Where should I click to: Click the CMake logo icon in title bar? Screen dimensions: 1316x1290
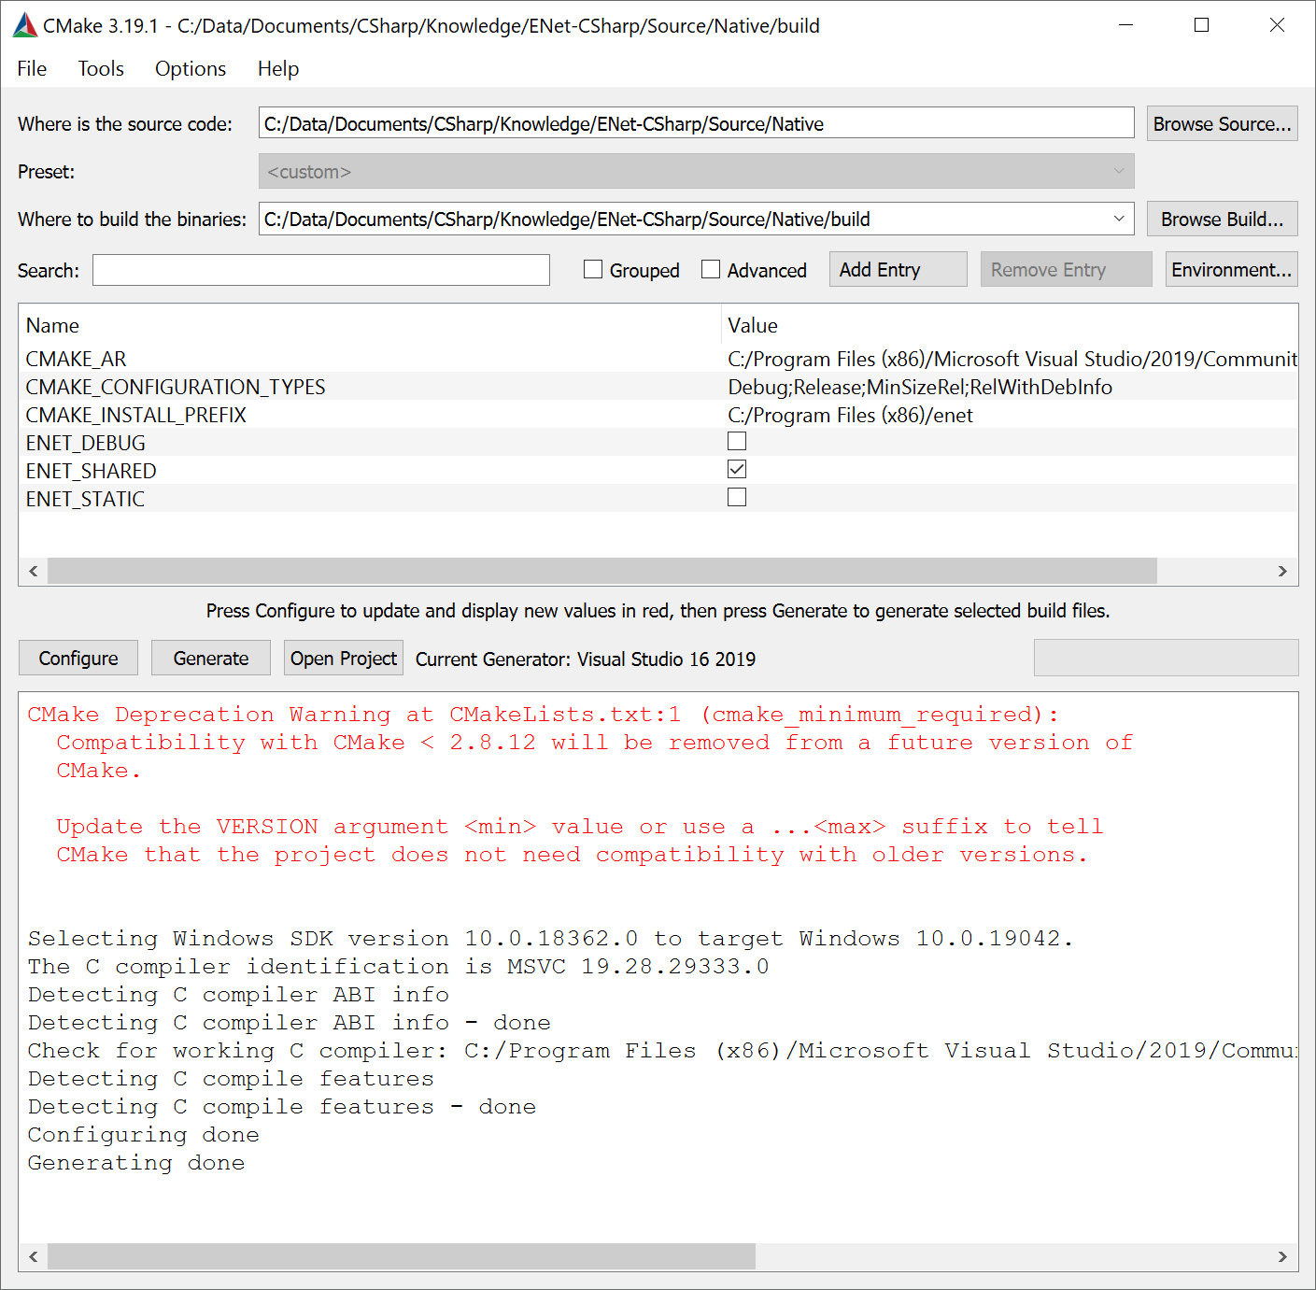tap(25, 25)
